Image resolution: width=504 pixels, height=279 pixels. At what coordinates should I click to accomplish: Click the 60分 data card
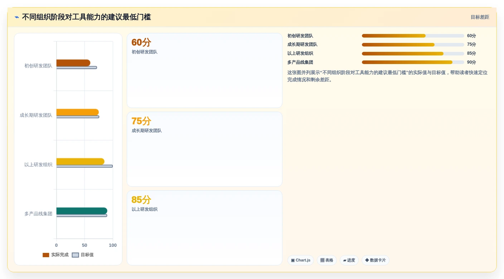(204, 70)
